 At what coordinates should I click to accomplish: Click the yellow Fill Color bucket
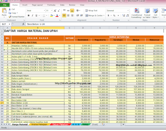(51, 16)
